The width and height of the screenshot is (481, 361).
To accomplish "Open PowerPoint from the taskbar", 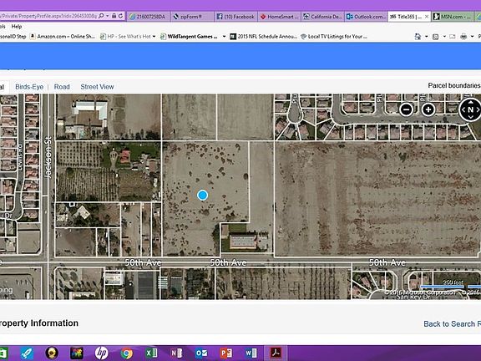I will coord(225,353).
